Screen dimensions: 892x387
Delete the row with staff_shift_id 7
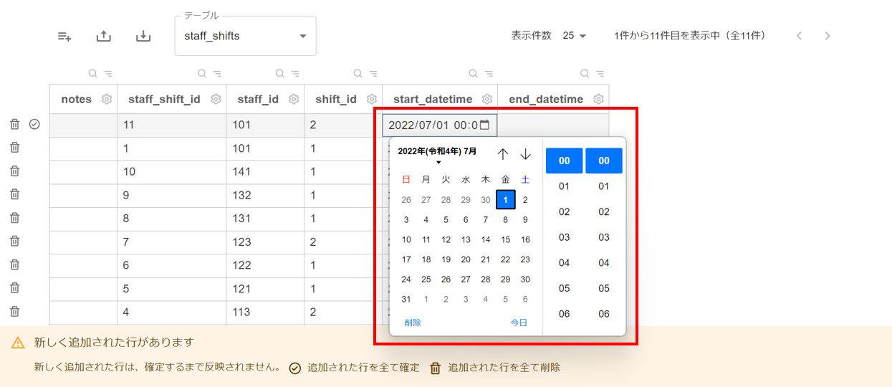(14, 242)
